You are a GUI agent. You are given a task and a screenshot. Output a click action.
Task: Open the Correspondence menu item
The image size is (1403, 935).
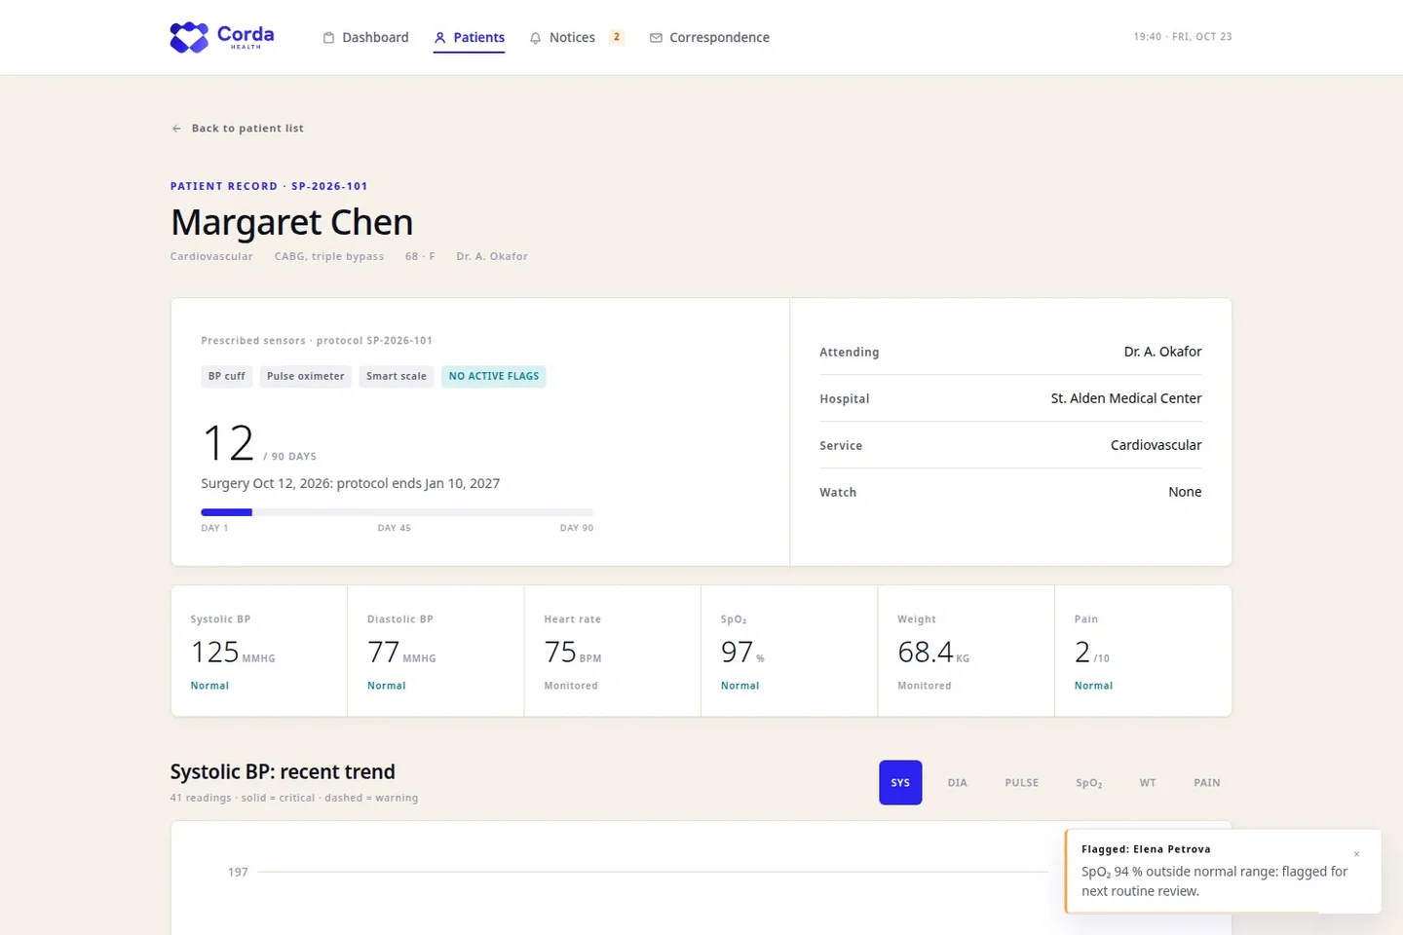pos(709,38)
